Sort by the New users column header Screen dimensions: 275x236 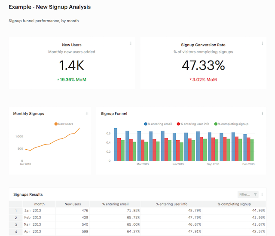(x=73, y=204)
